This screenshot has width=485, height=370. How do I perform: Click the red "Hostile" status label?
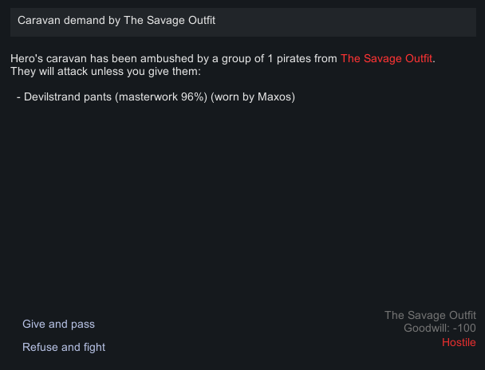coord(459,342)
